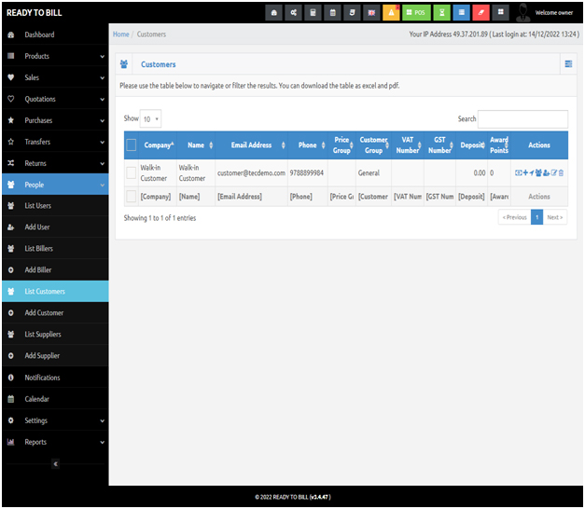Screen dimensions: 585x509
Task: Click the trash delete icon for Walk-in Customer
Action: tap(561, 173)
